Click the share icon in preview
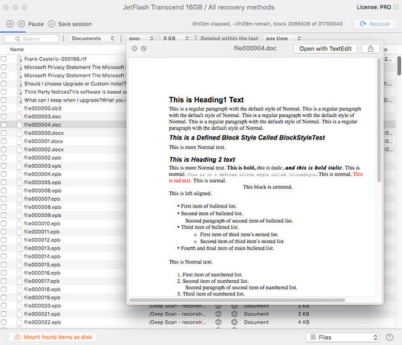This screenshot has width=402, height=345. pyautogui.click(x=370, y=49)
